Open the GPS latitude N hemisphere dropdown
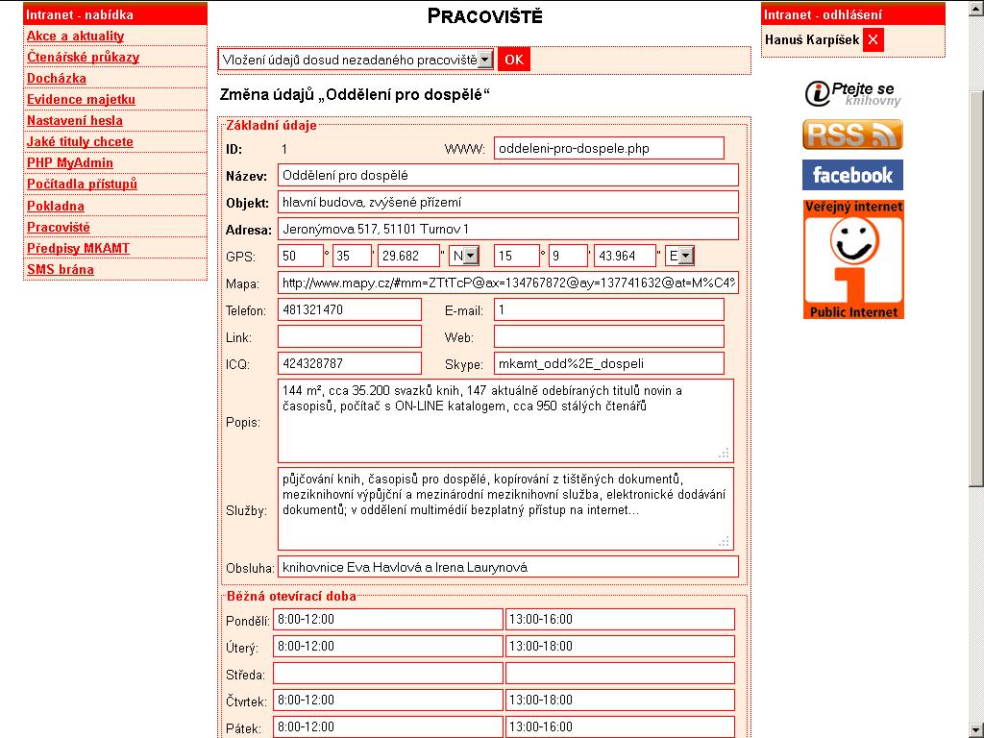The width and height of the screenshot is (984, 738). [464, 256]
